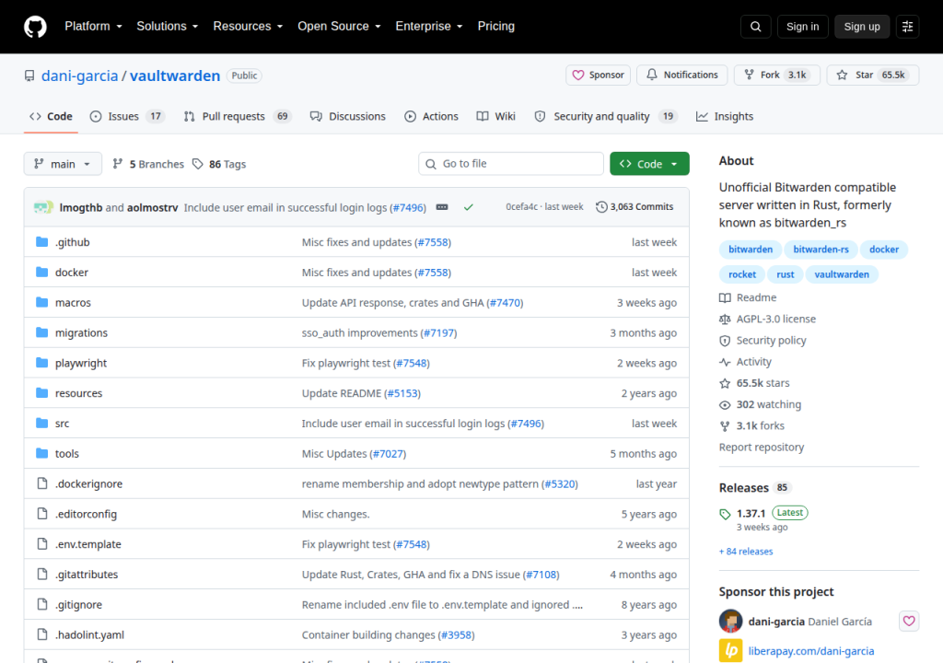Click the src folder icon
The height and width of the screenshot is (663, 943).
tap(42, 423)
